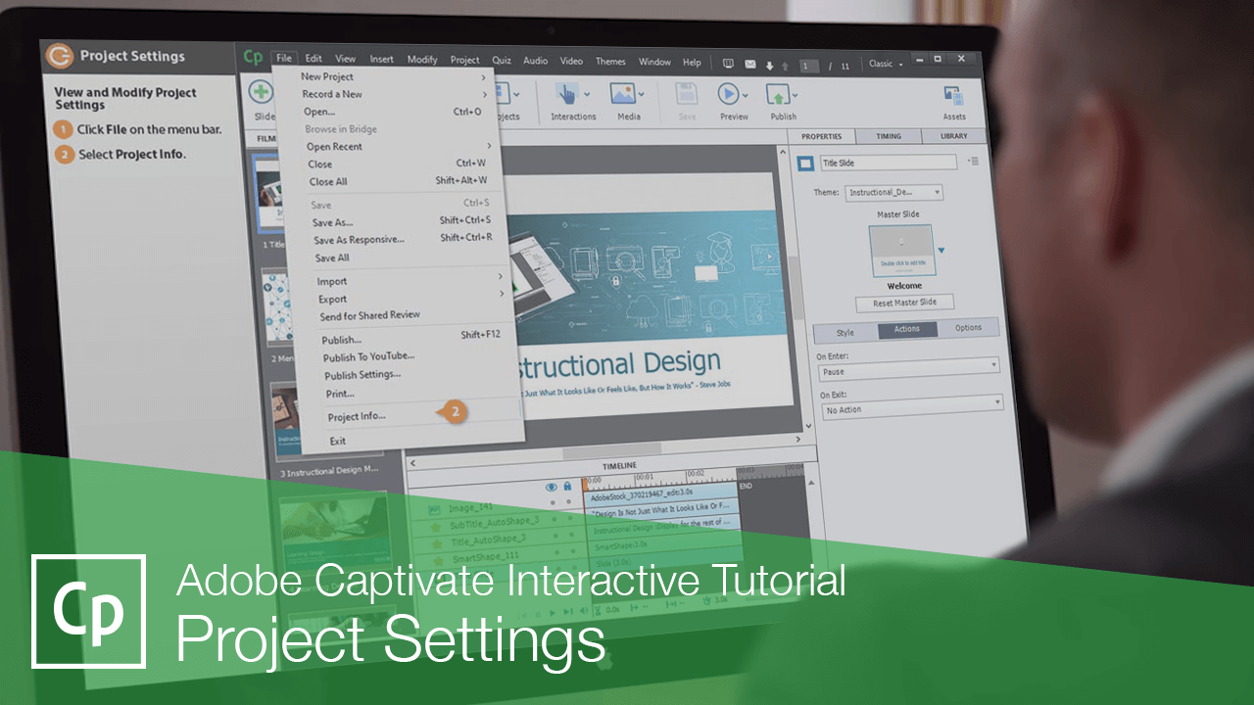Expand the Media dropdown arrow
Image resolution: width=1254 pixels, height=705 pixels.
642,95
